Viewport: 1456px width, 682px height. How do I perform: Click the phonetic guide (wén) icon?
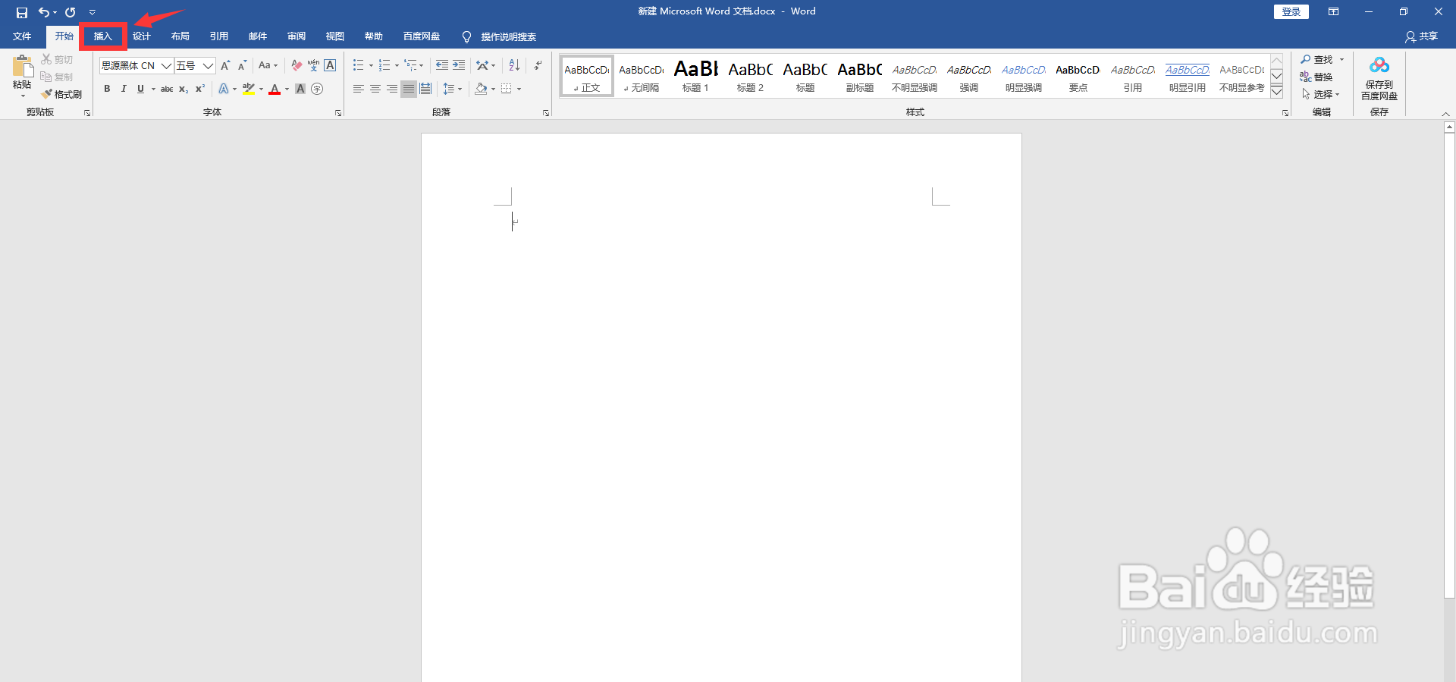coord(313,65)
